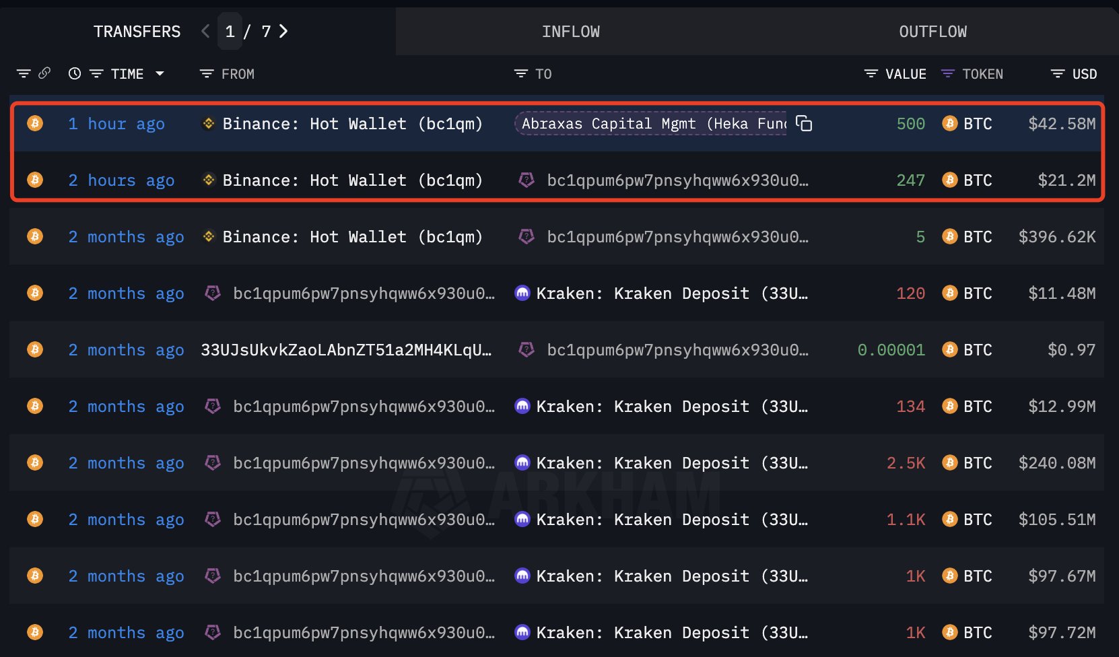Click the clock icon beside TIME
The image size is (1119, 657).
[x=75, y=73]
